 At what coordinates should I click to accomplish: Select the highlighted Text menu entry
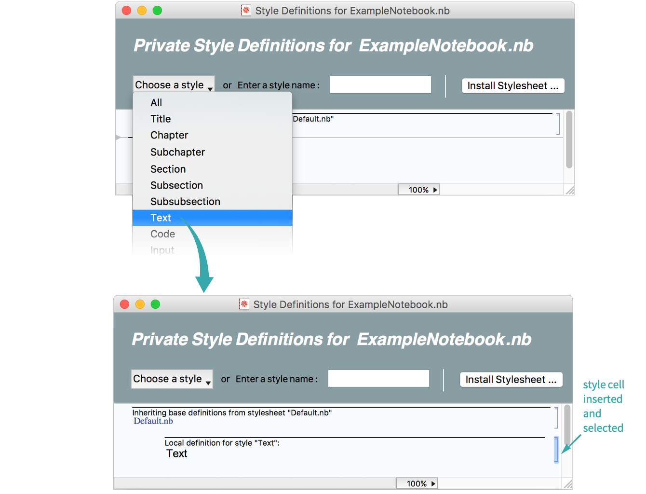161,218
